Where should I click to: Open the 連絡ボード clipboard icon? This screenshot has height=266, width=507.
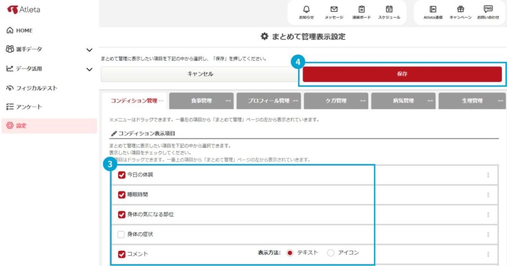tap(362, 10)
